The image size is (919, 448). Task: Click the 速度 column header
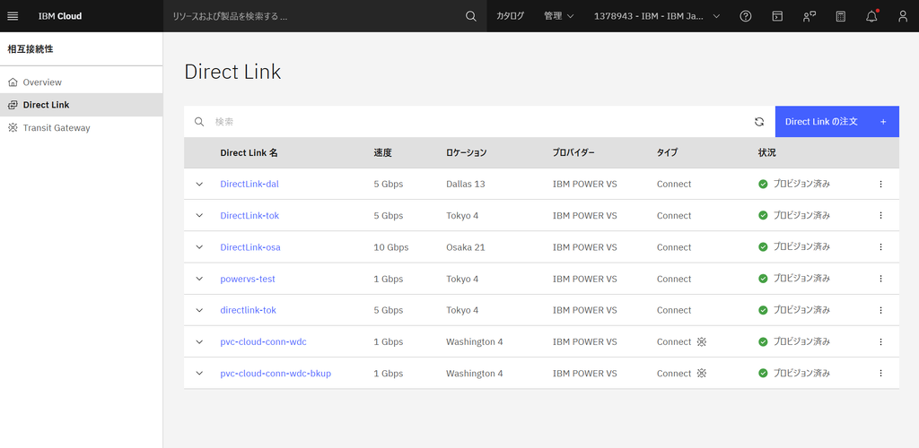coord(382,152)
